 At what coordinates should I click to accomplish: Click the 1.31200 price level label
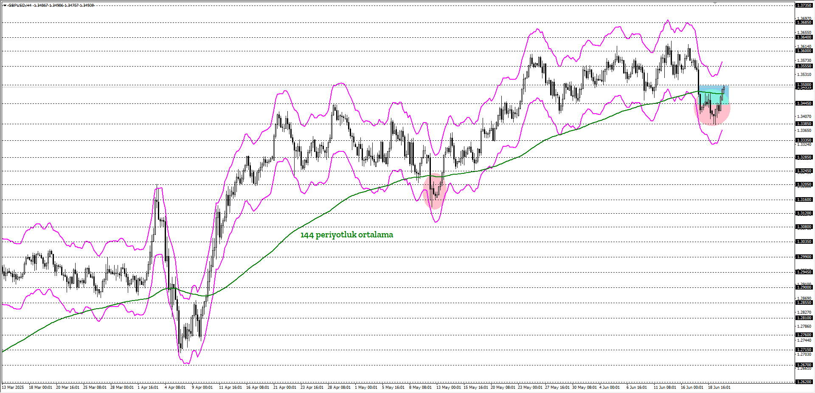coord(804,213)
